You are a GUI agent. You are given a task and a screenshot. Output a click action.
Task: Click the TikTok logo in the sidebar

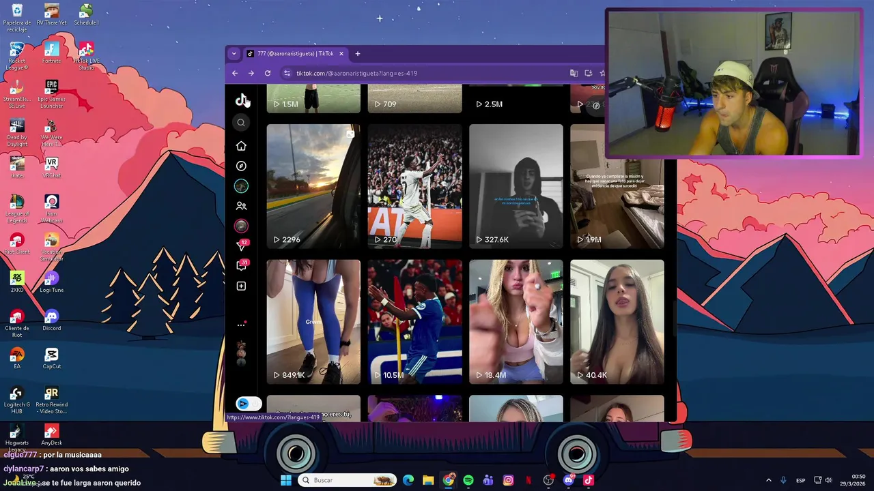241,100
